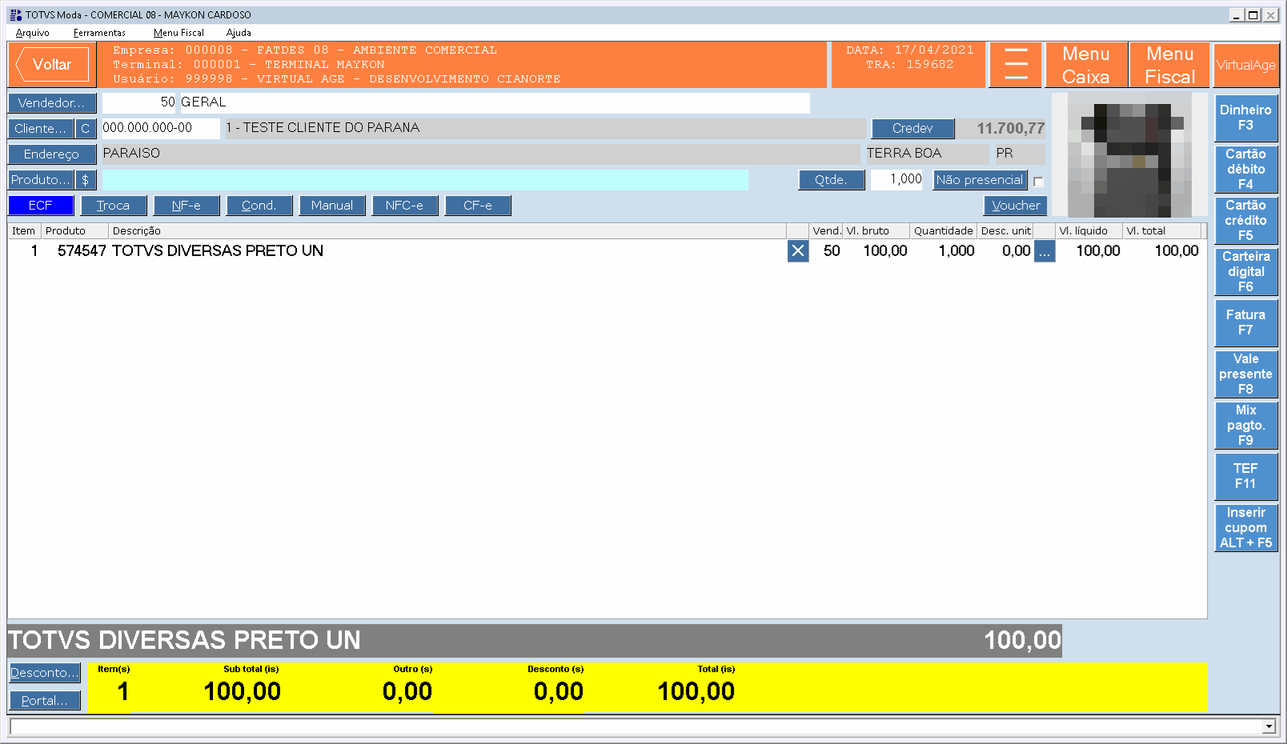The height and width of the screenshot is (744, 1287).
Task: Select Vale presente F8 payment
Action: [x=1246, y=374]
